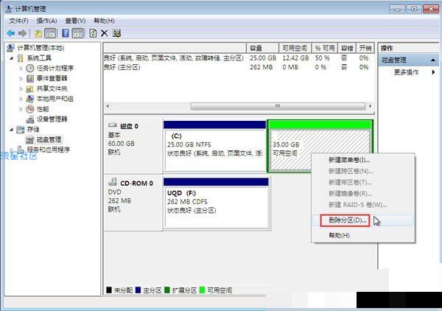
Task: Open the 操作(A) menu
Action: (x=47, y=21)
